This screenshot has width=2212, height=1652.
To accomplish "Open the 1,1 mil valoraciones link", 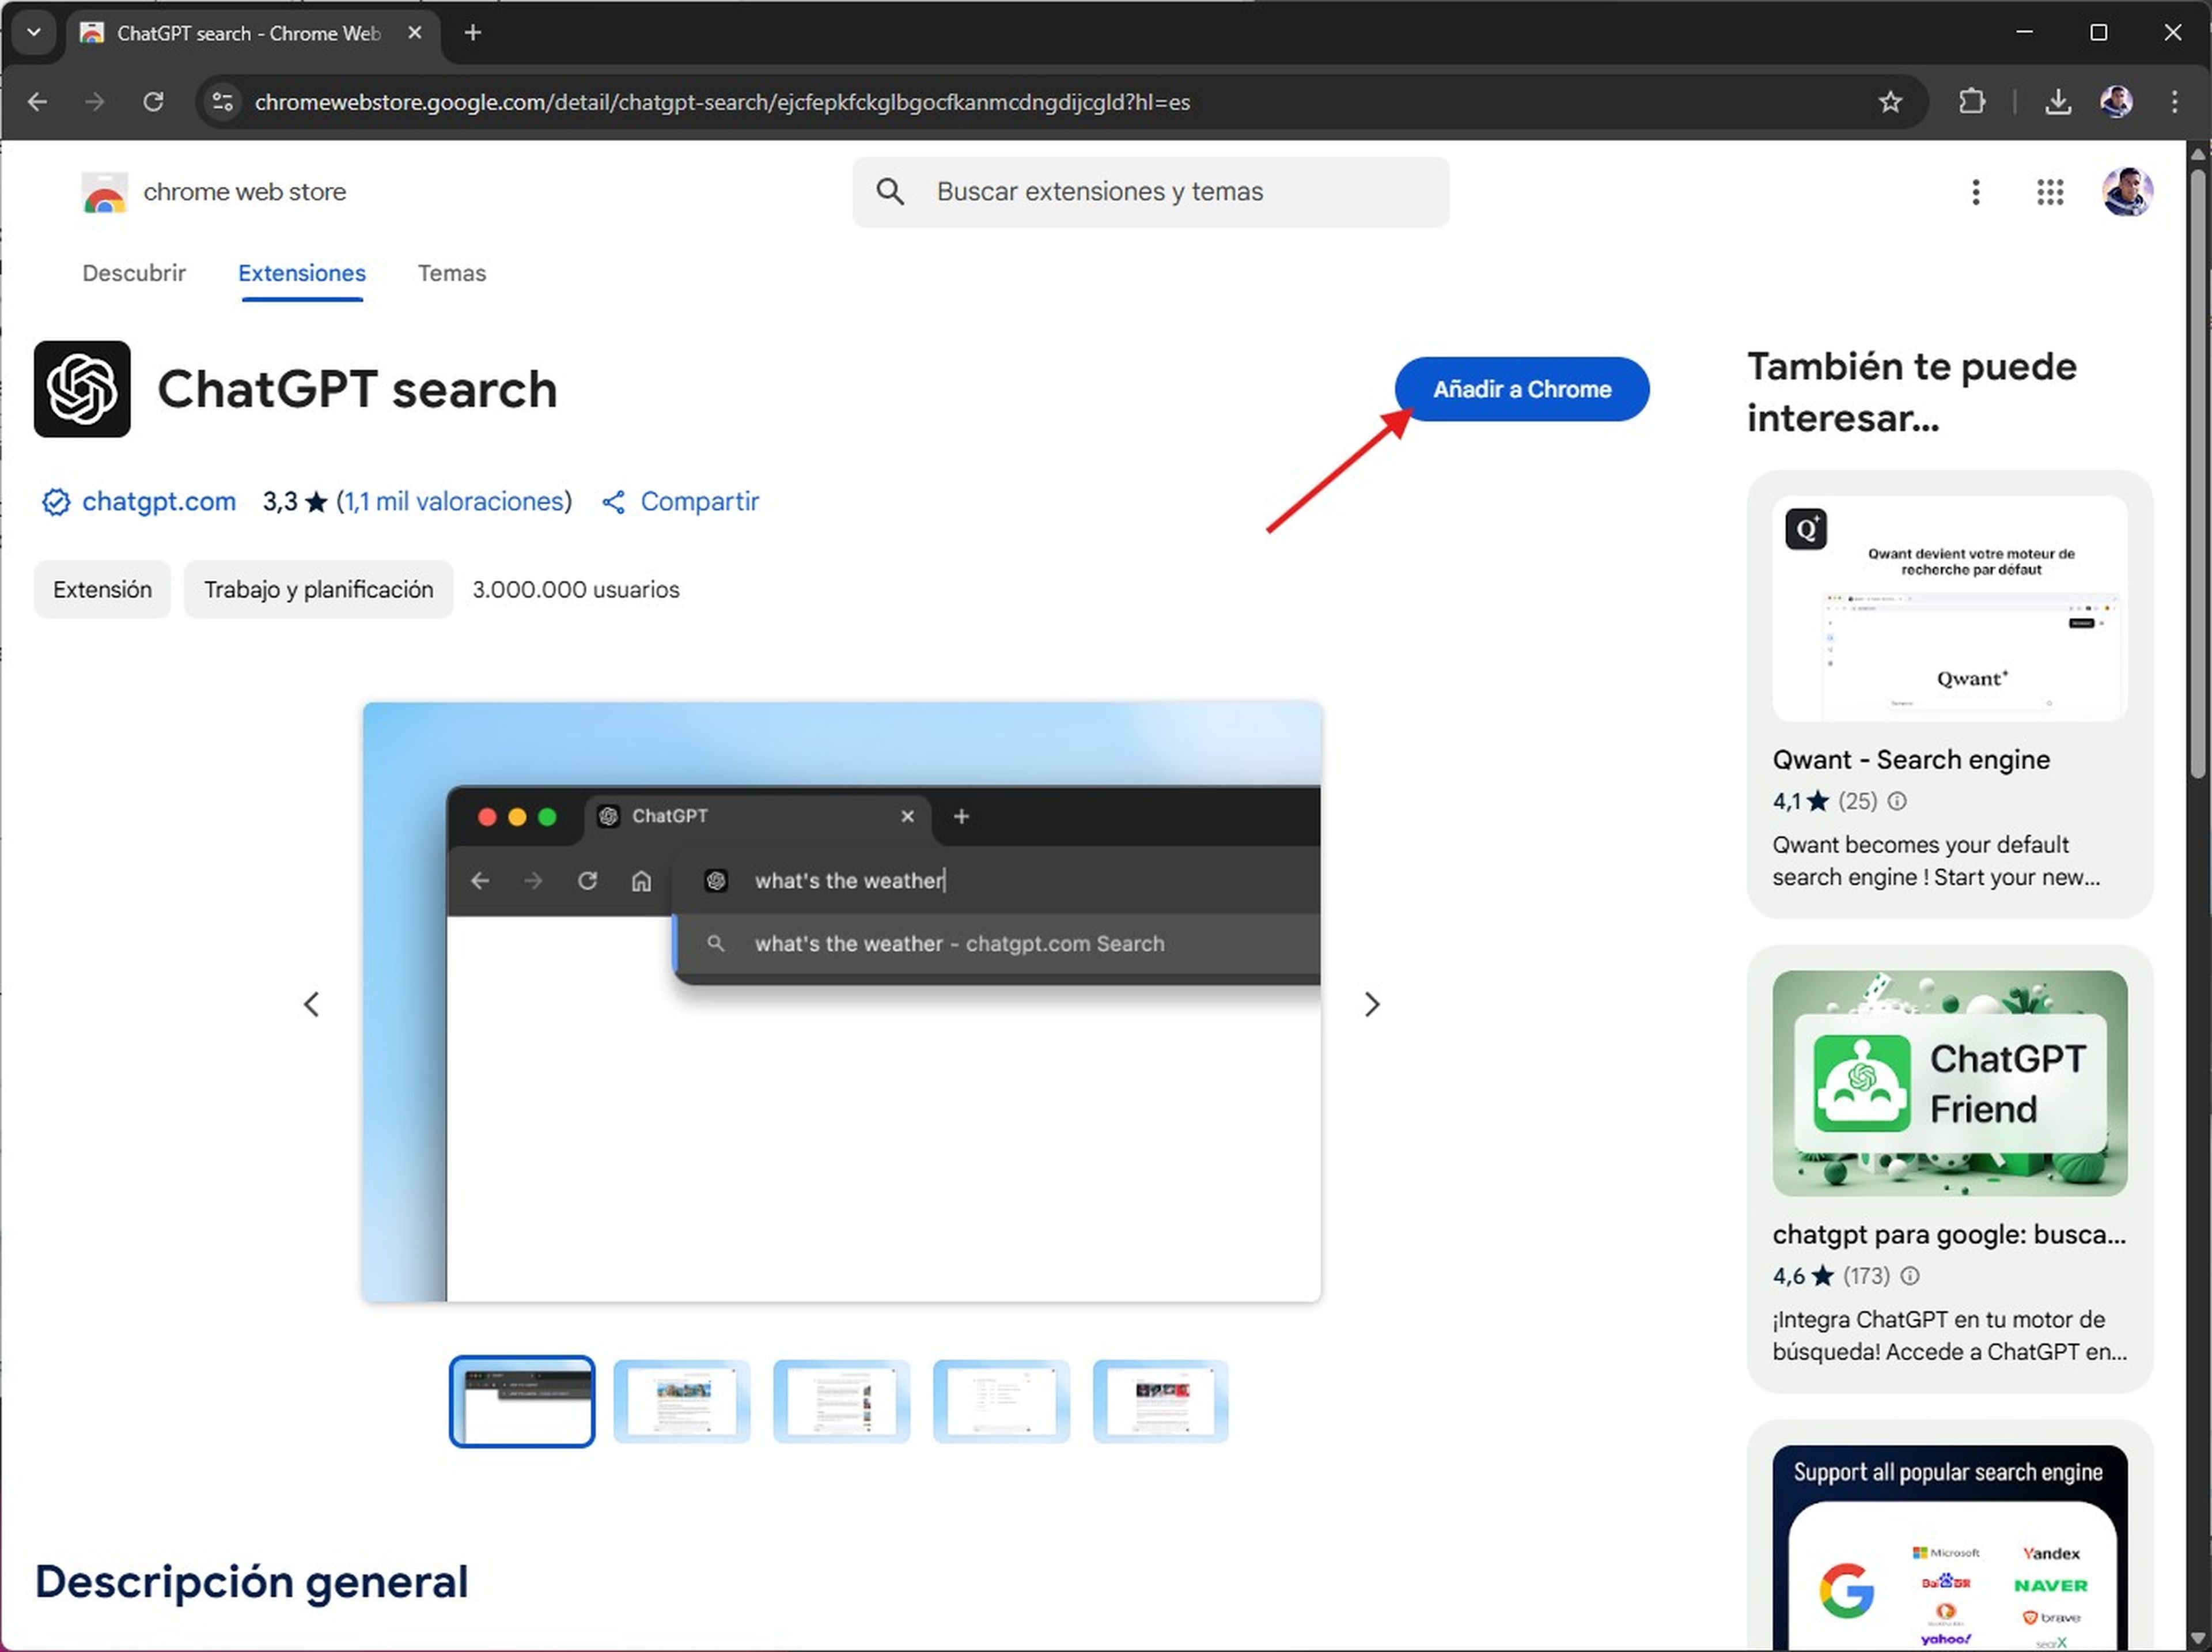I will [x=455, y=501].
